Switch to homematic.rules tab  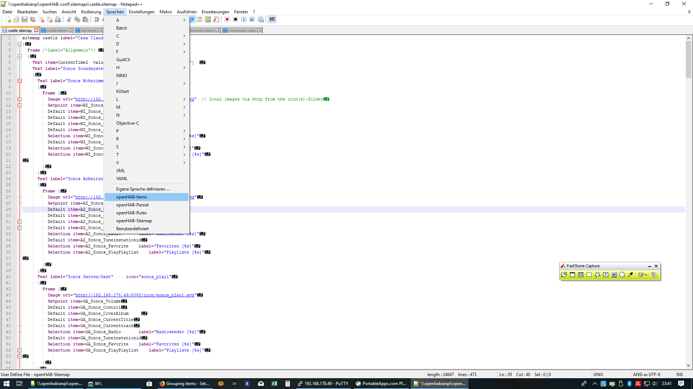(242, 31)
